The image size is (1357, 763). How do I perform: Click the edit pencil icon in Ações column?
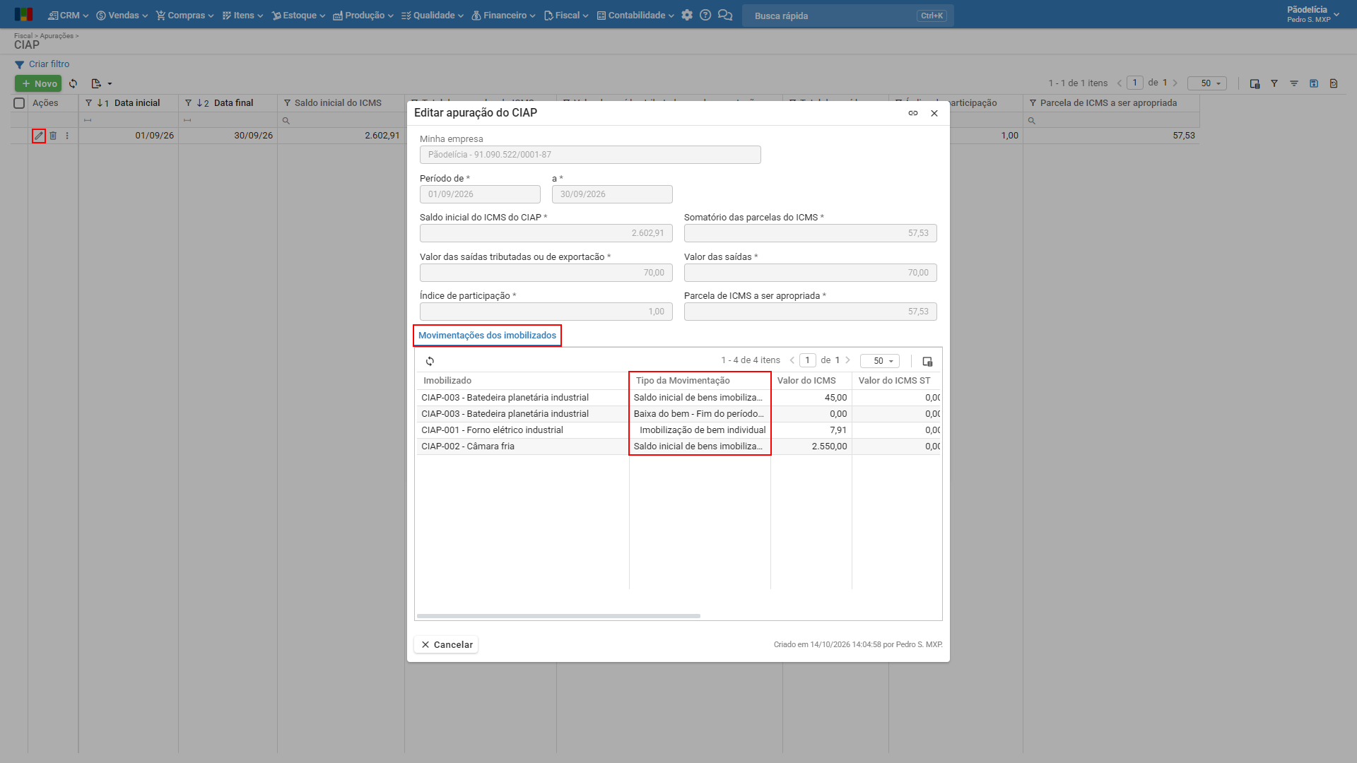(39, 136)
